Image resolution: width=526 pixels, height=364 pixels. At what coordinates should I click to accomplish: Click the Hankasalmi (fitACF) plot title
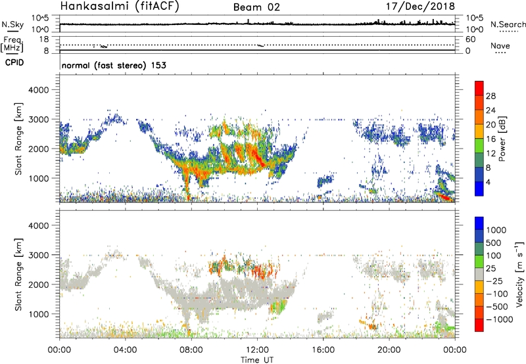point(120,7)
